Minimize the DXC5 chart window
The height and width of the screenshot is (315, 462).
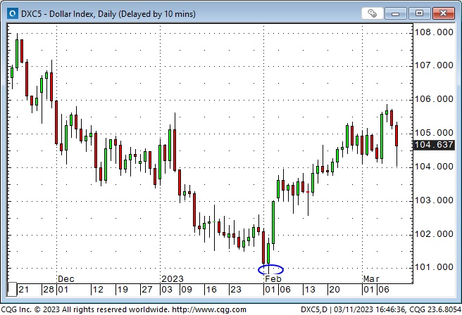395,13
